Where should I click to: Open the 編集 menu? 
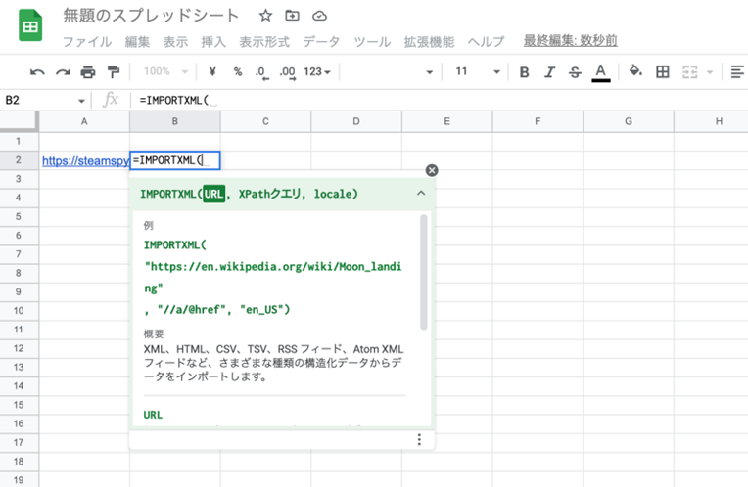coord(137,42)
